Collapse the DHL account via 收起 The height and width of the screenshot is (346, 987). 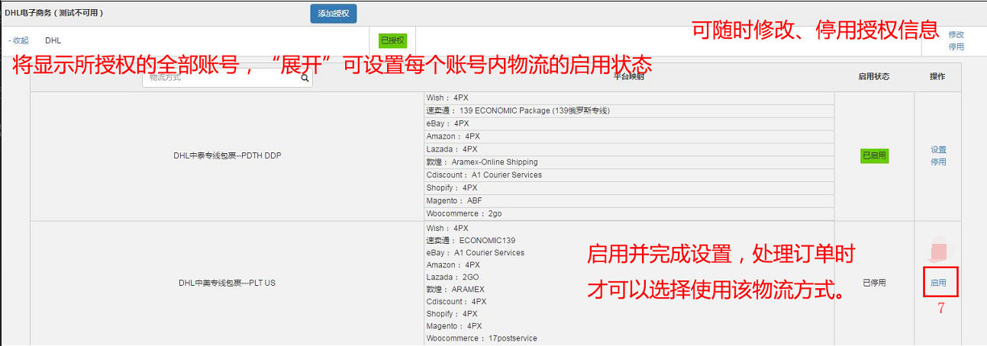coord(18,40)
